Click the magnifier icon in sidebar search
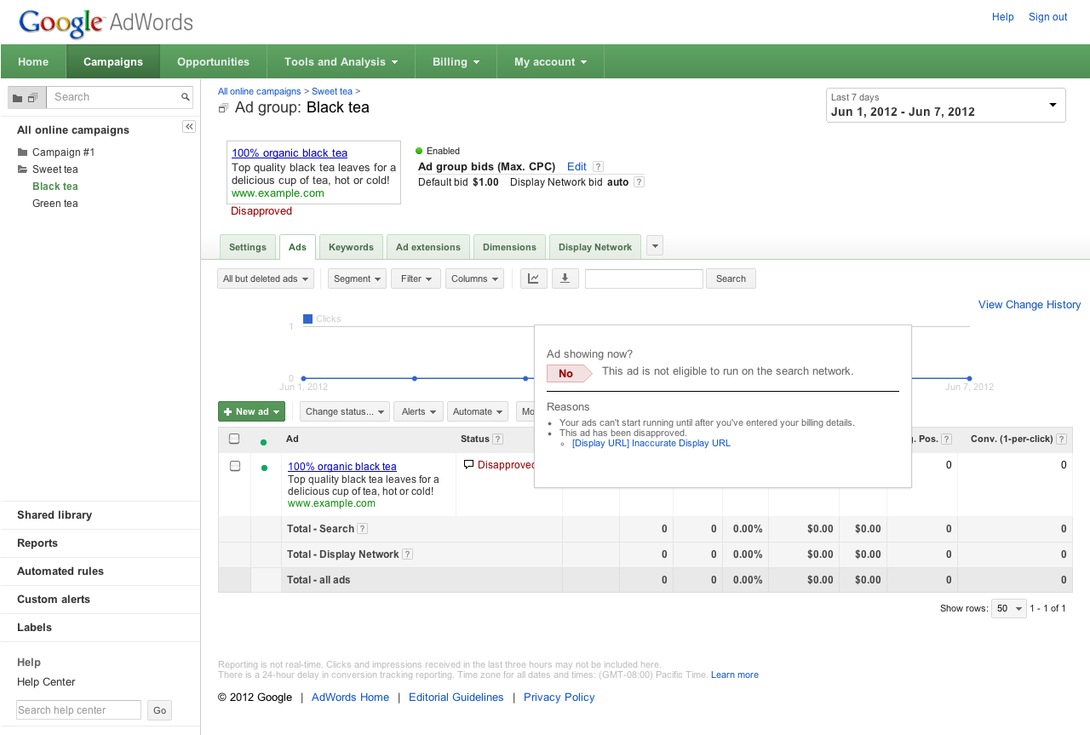Image resolution: width=1090 pixels, height=735 pixels. [186, 97]
